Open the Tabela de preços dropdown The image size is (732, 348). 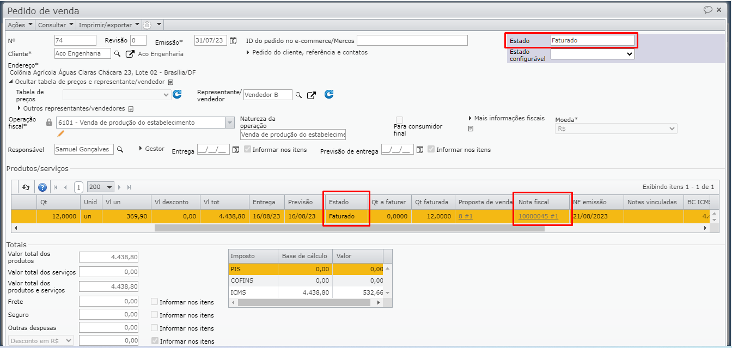[x=117, y=95]
